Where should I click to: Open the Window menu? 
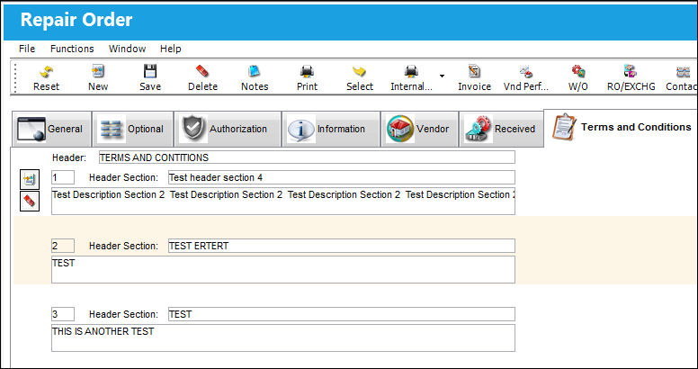(x=128, y=49)
